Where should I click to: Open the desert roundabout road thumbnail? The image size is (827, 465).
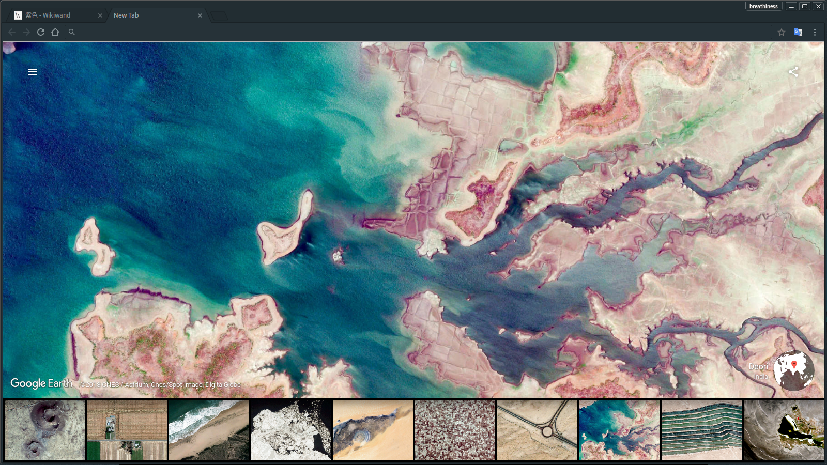pos(538,429)
